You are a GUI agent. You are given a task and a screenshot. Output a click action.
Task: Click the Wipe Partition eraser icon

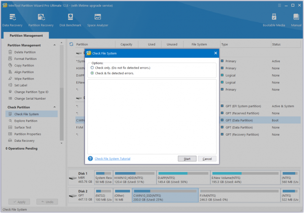(x=10, y=78)
